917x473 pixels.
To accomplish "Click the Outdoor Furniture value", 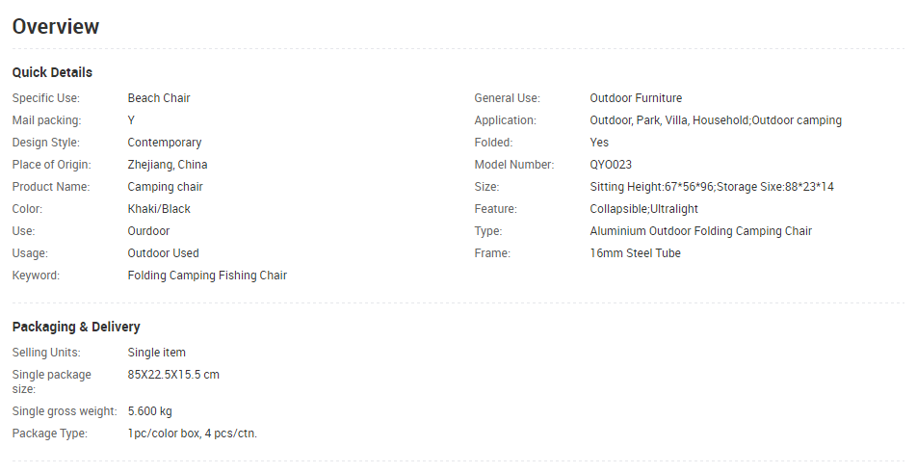I will [x=636, y=98].
